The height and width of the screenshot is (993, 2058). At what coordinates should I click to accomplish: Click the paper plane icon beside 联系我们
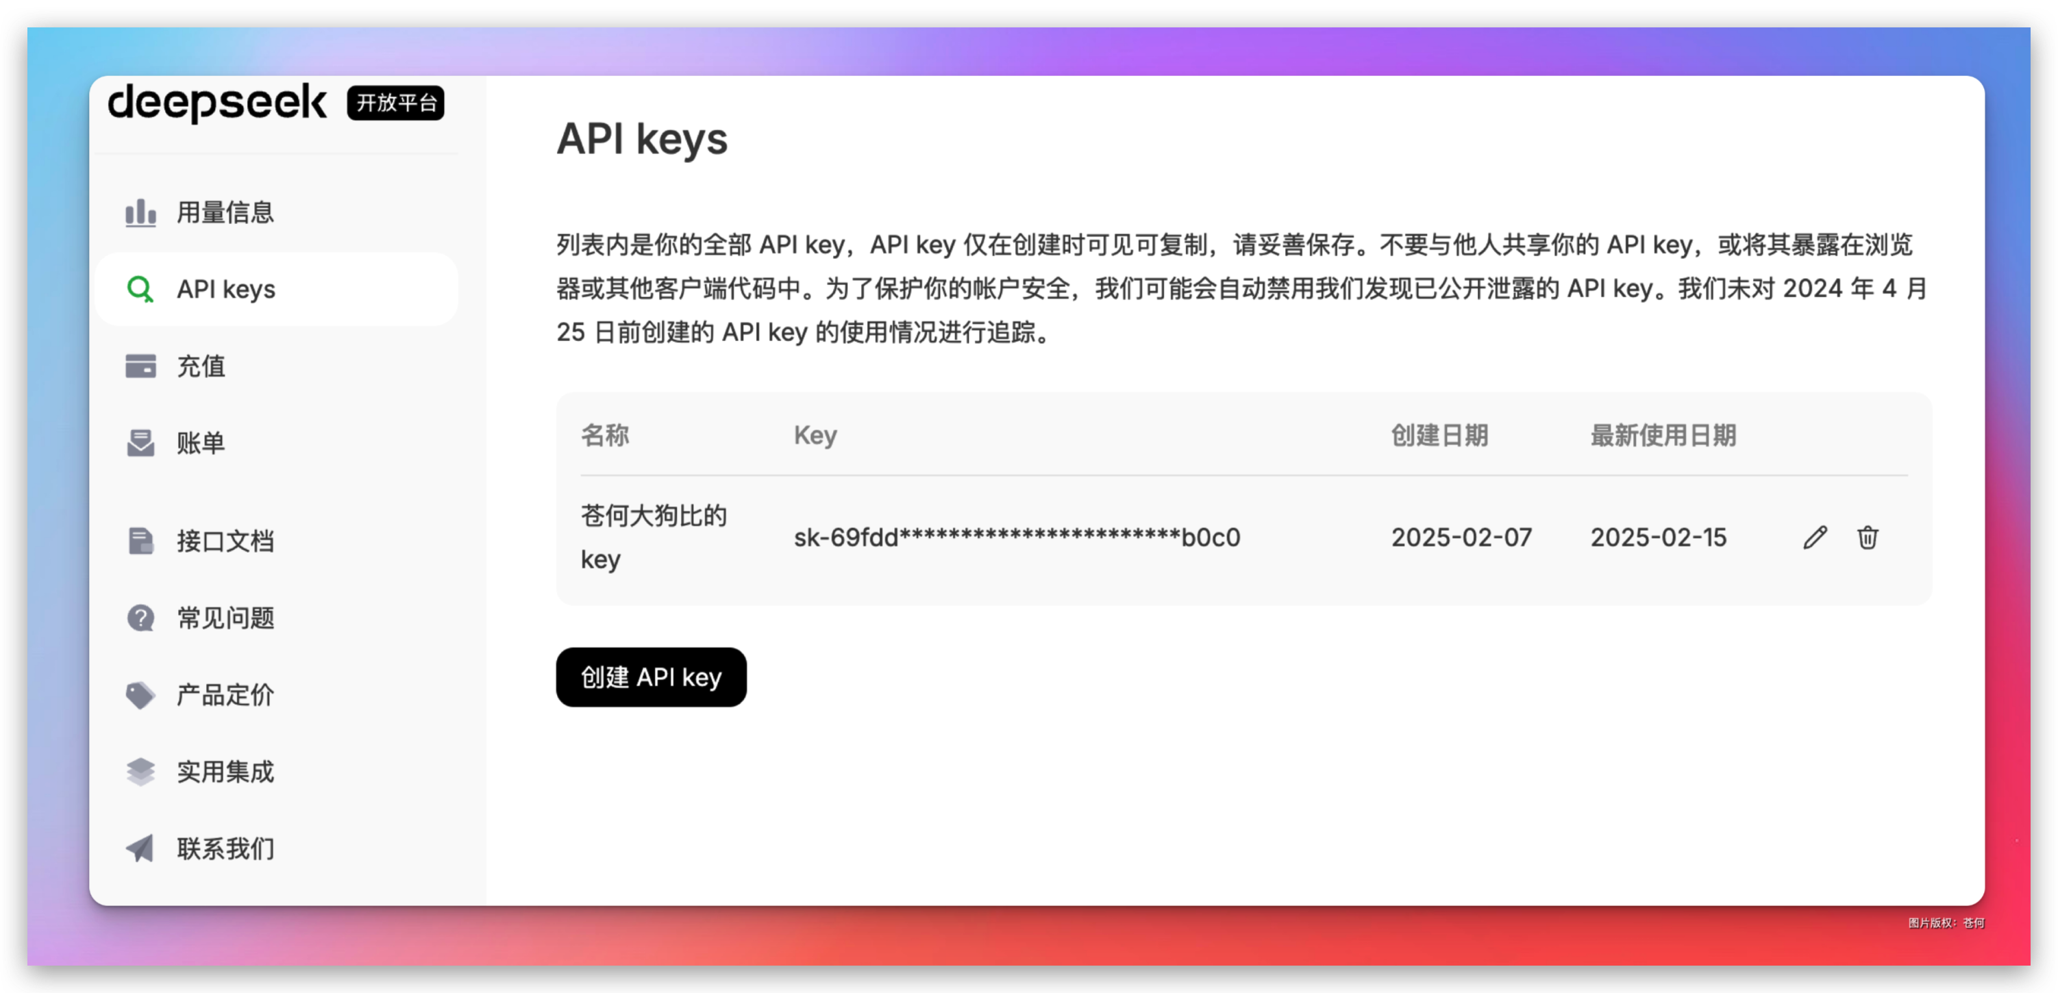140,848
